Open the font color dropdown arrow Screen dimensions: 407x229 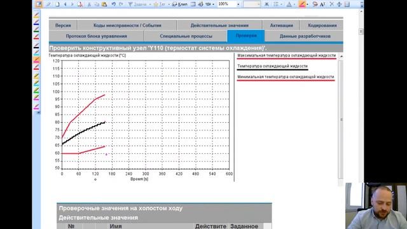point(294,4)
